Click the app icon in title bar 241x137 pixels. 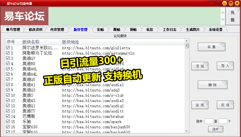coord(3,3)
